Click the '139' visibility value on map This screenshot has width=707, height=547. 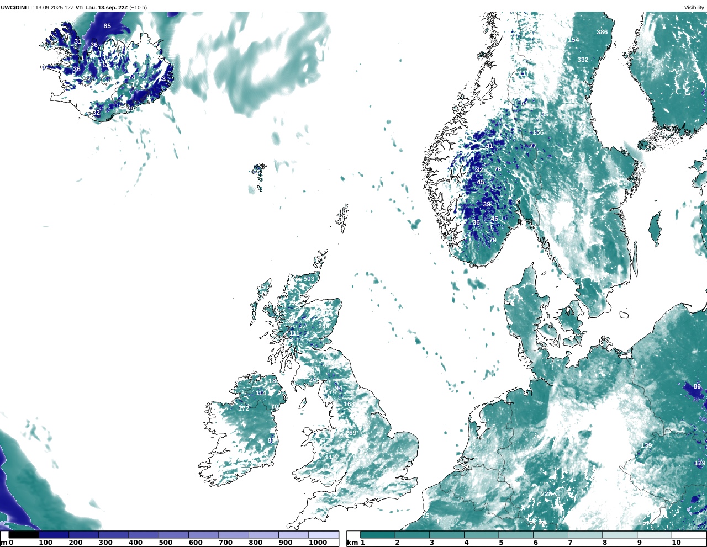(646, 445)
